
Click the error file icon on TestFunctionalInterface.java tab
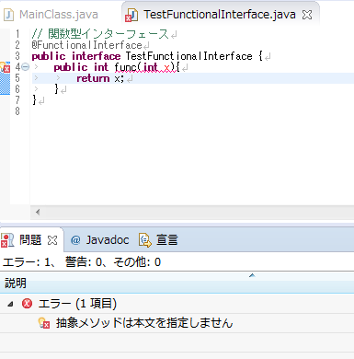tap(131, 15)
